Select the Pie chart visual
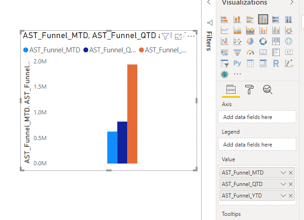Image resolution: width=304 pixels, height=220 pixels. (x=250, y=41)
